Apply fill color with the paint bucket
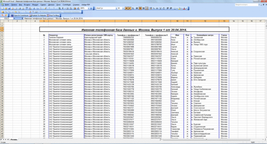The height and width of the screenshot is (144, 267). [x=180, y=8]
